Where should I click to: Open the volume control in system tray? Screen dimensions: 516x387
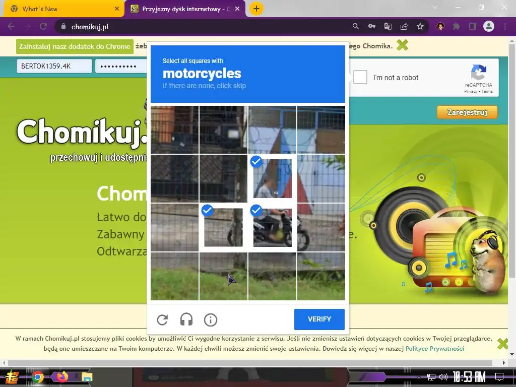tap(443, 377)
